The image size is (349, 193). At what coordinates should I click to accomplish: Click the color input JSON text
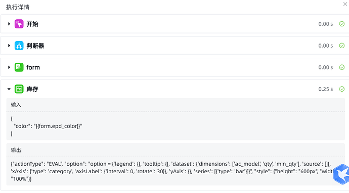tap(47, 126)
